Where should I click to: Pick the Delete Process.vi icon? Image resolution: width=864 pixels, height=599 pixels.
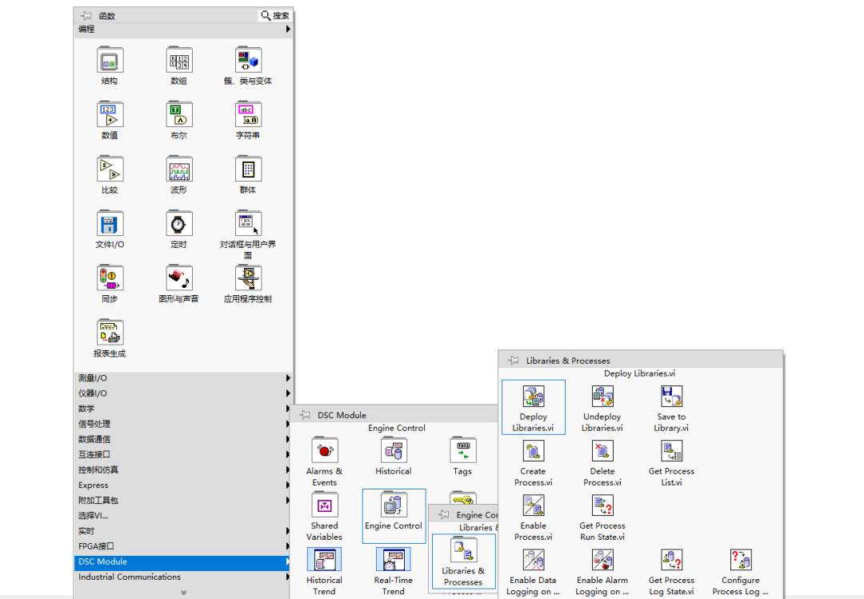tap(602, 450)
